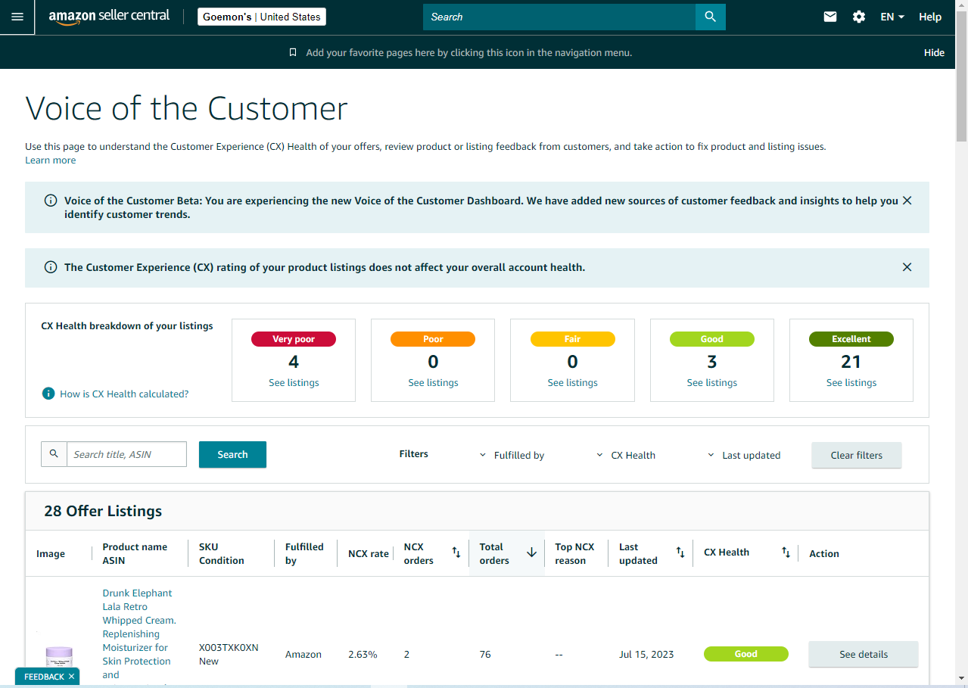The width and height of the screenshot is (968, 688).
Task: Sort by the CX Health arrows icon
Action: (786, 553)
